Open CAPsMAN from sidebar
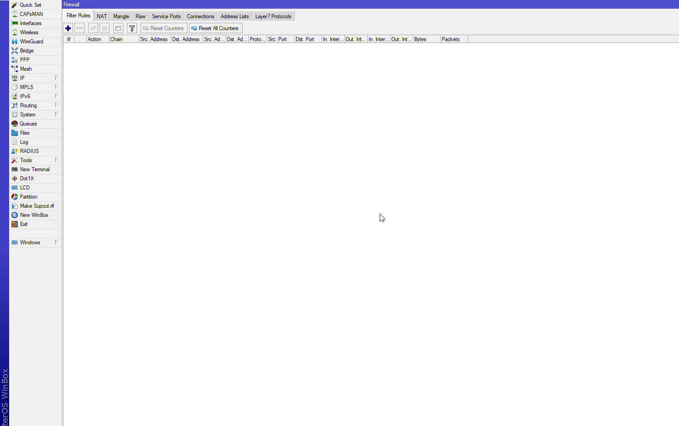 [36, 14]
